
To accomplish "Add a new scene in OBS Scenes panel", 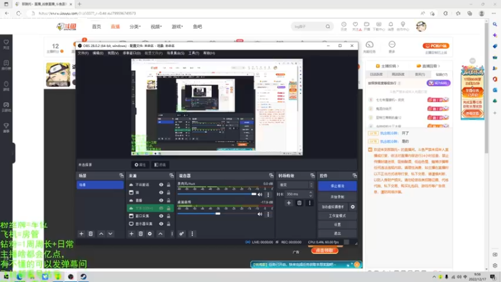I will [x=81, y=234].
